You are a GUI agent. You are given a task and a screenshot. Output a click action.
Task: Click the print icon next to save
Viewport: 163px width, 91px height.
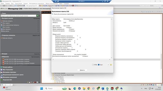click(x=108, y=65)
